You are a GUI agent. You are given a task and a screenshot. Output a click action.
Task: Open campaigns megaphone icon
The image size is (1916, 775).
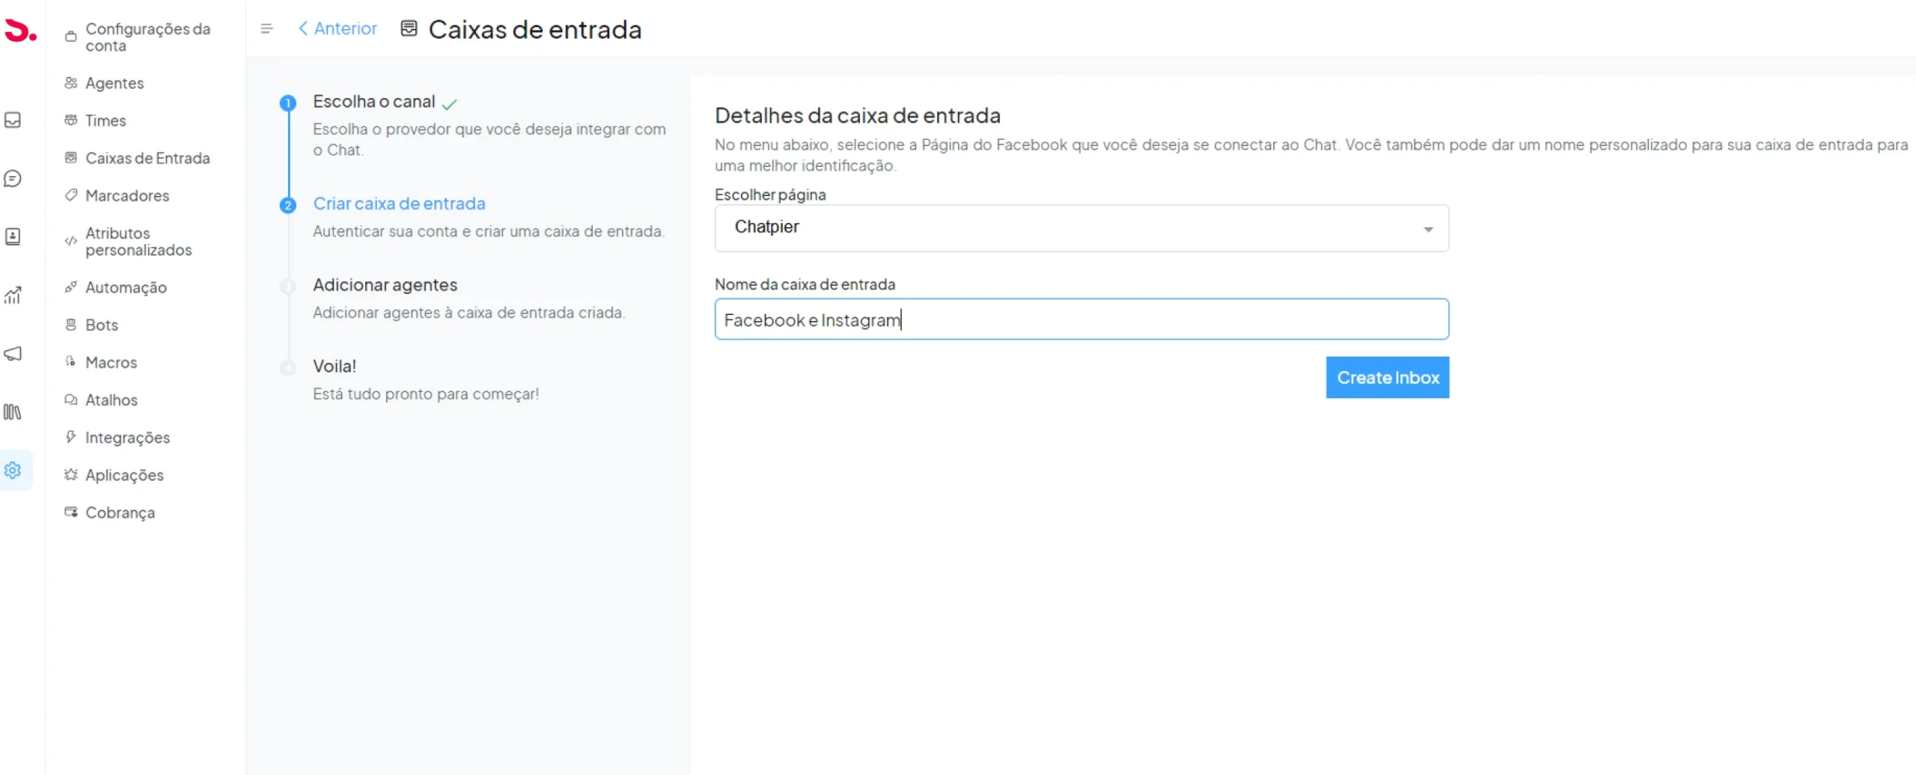13,354
